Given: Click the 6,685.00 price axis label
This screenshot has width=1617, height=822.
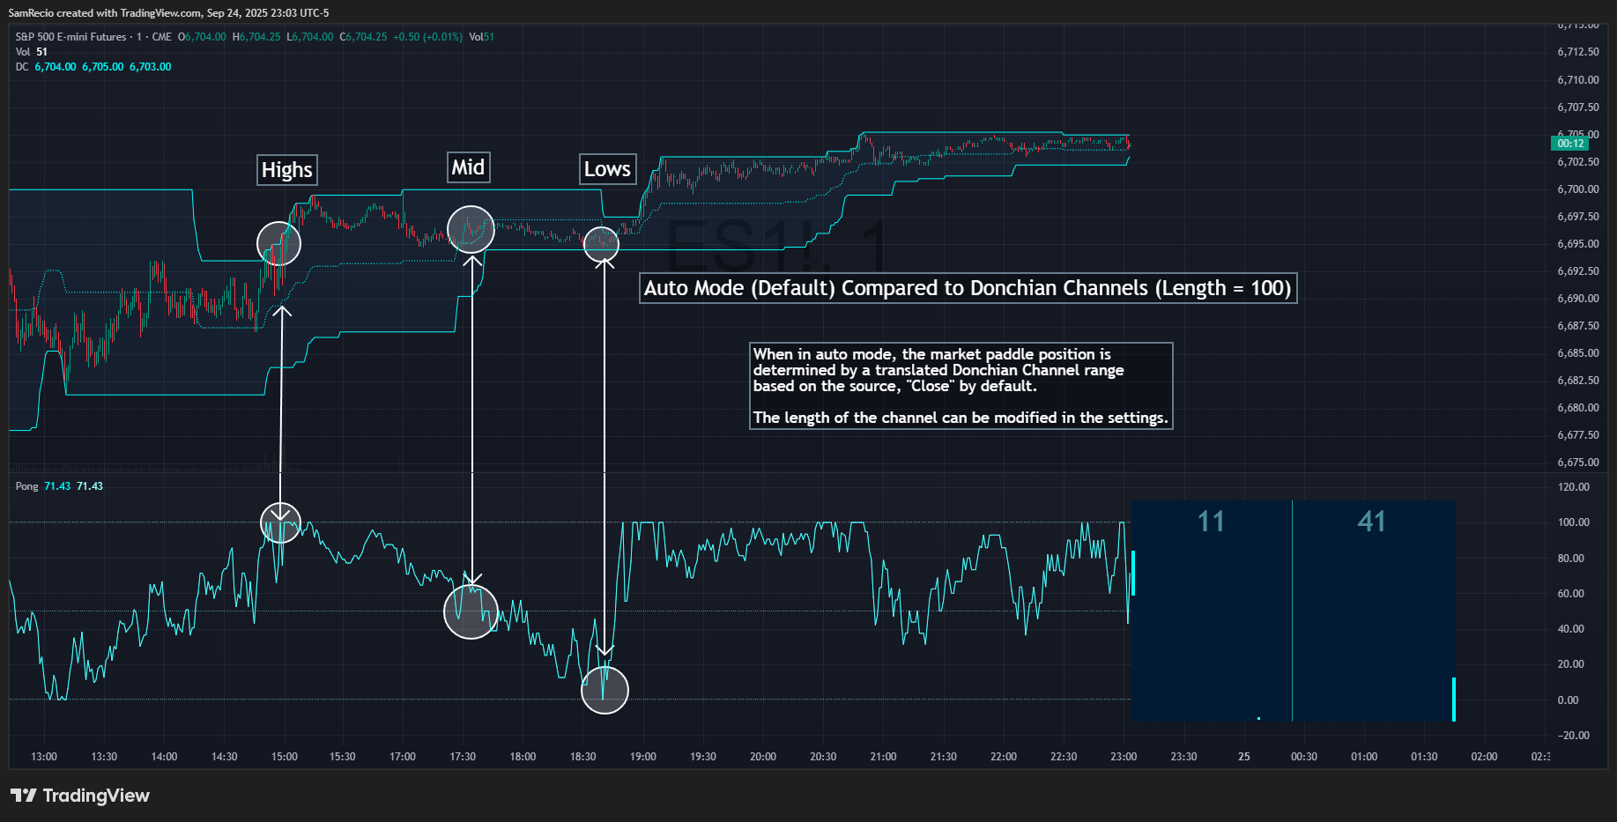Looking at the screenshot, I should [x=1578, y=353].
